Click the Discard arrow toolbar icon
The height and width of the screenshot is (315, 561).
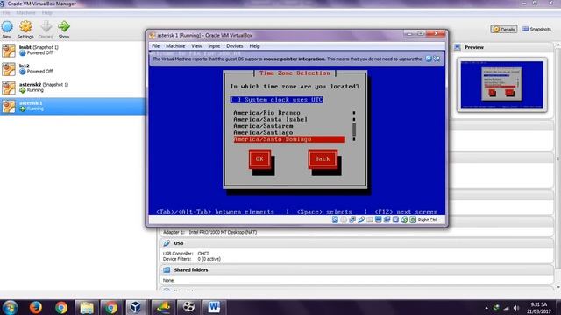46,26
